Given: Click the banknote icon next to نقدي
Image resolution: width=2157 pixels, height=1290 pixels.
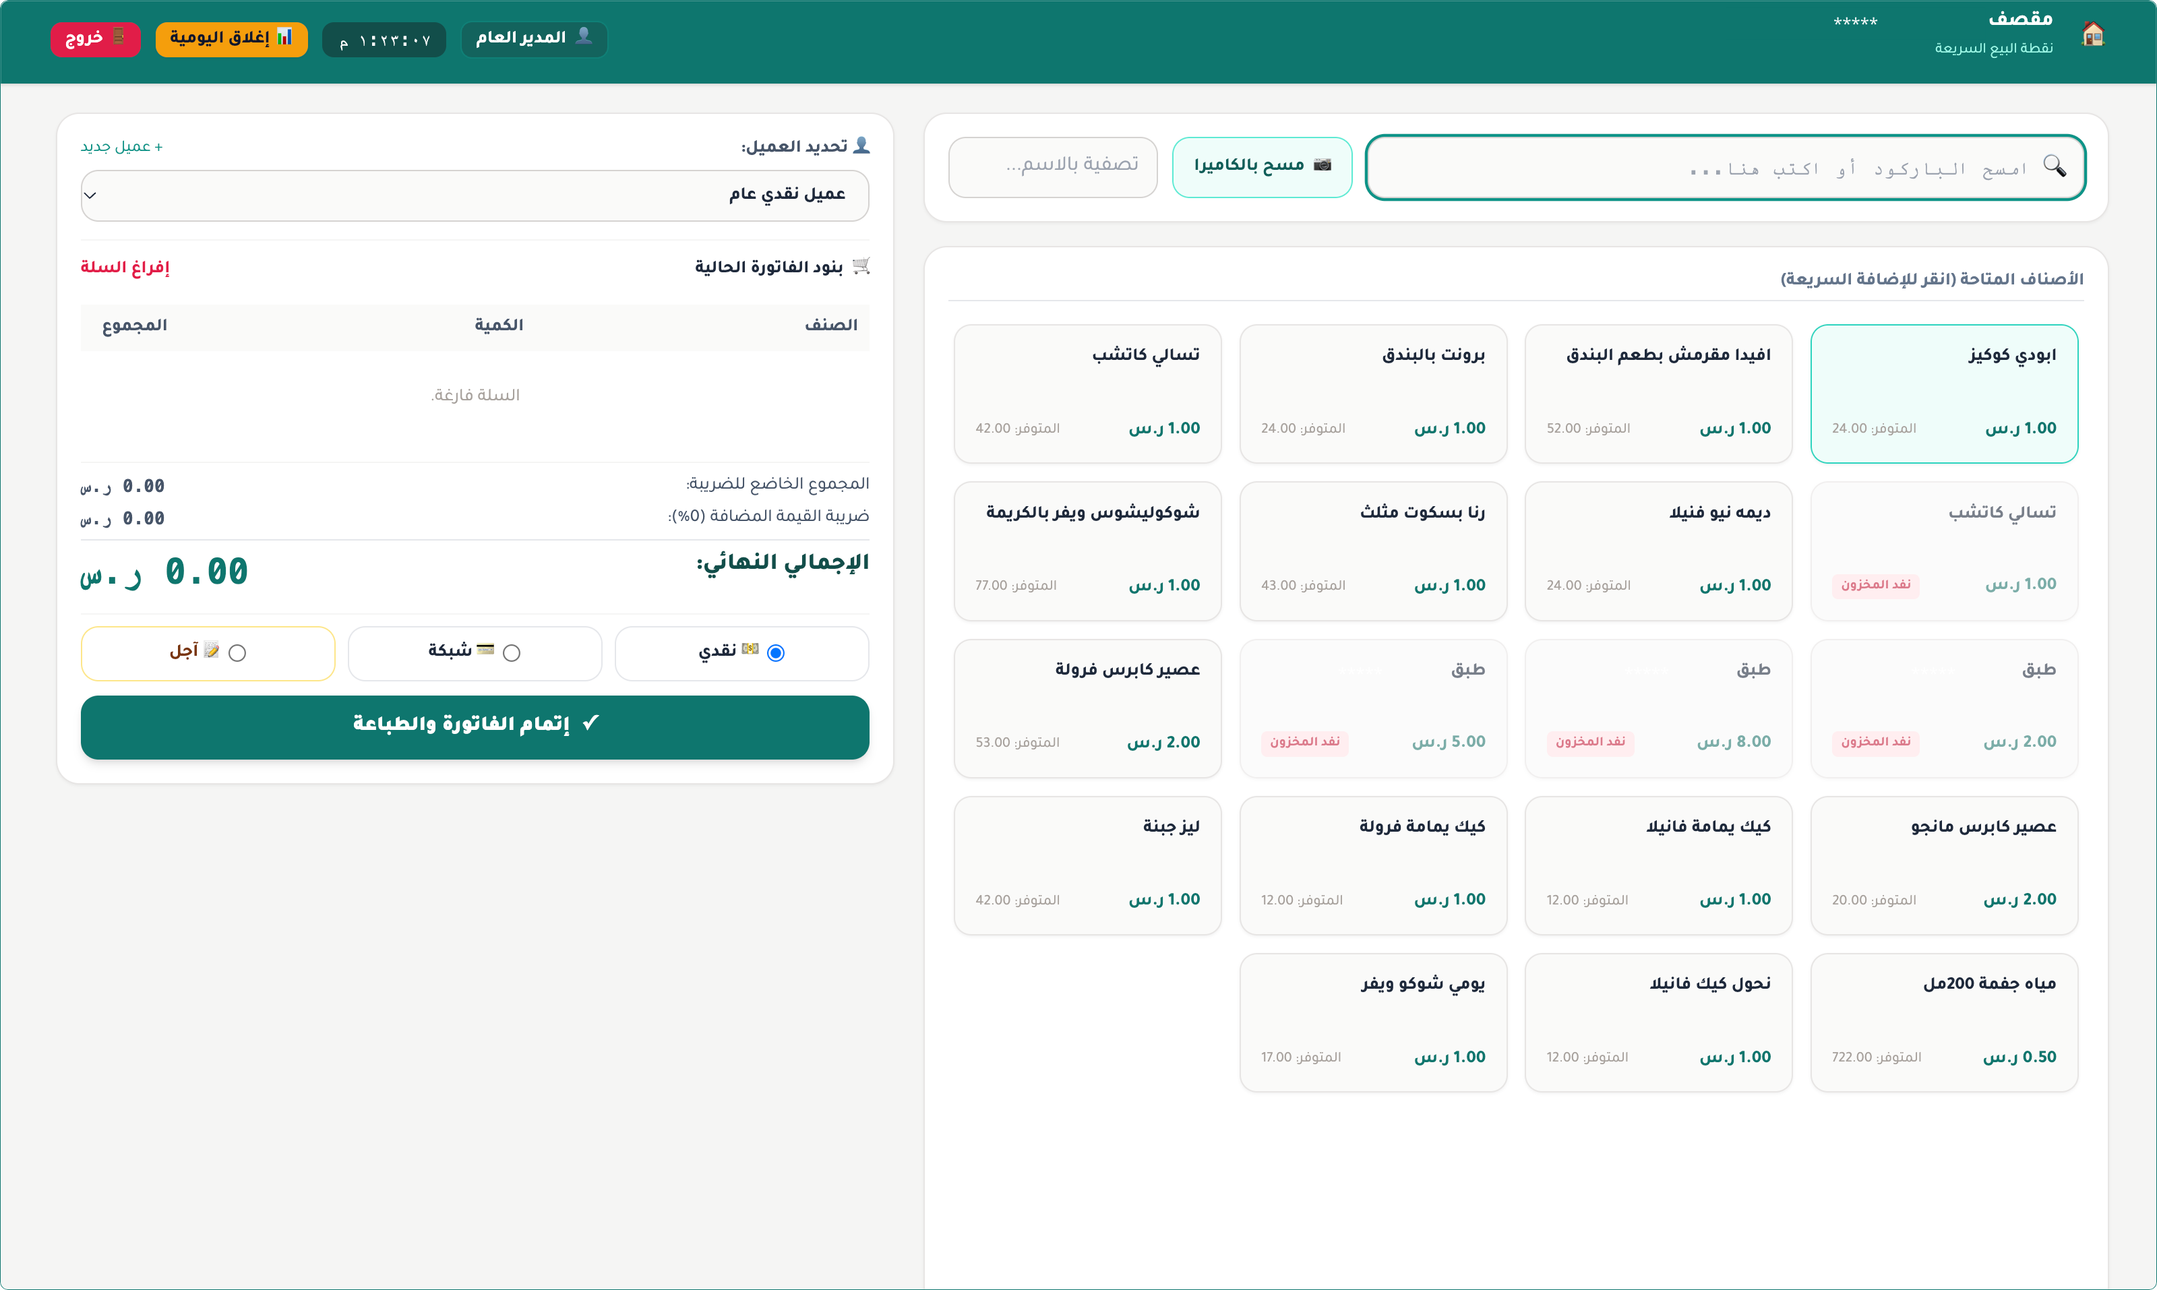Looking at the screenshot, I should pyautogui.click(x=750, y=649).
